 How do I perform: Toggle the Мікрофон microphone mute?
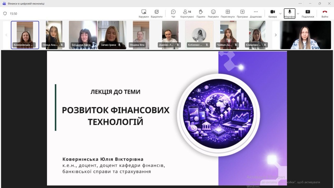289,14
